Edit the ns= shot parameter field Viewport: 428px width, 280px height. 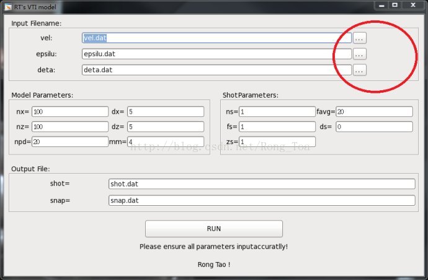pyautogui.click(x=277, y=111)
